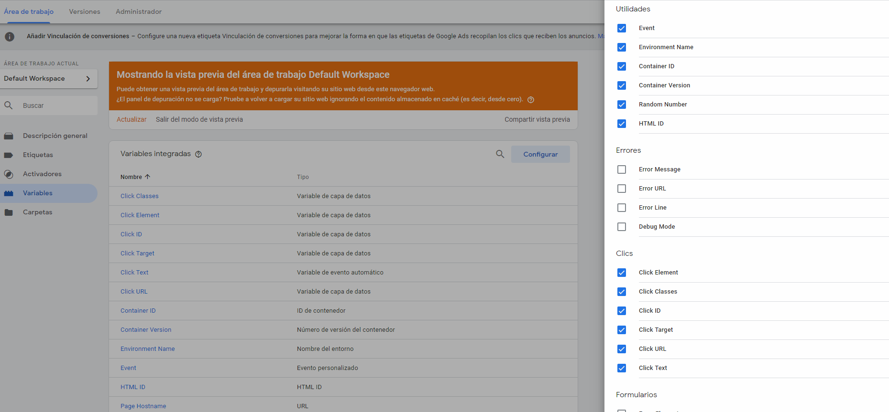This screenshot has height=412, width=889.
Task: Open the Administrador tab
Action: (x=139, y=11)
